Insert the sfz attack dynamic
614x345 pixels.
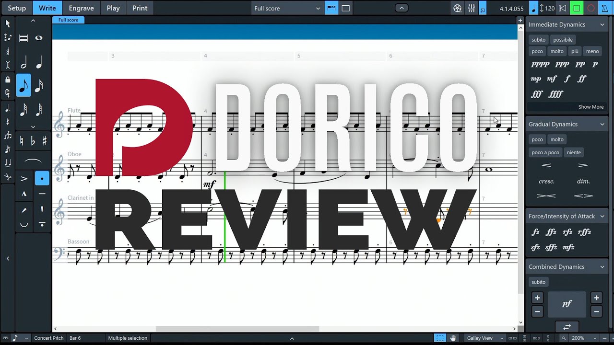536,247
